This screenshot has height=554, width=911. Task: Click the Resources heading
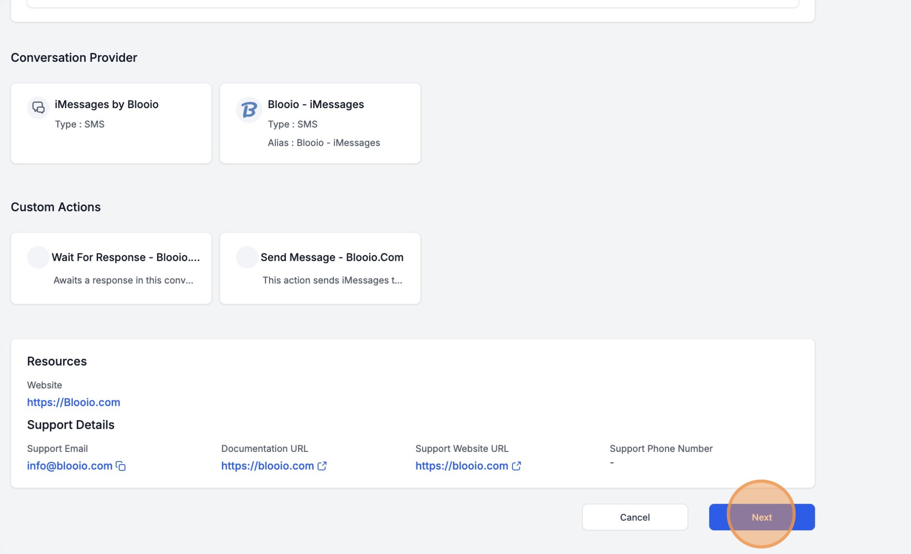pyautogui.click(x=57, y=361)
